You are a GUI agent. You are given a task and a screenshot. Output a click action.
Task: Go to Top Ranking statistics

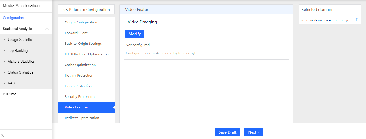[x=18, y=51]
